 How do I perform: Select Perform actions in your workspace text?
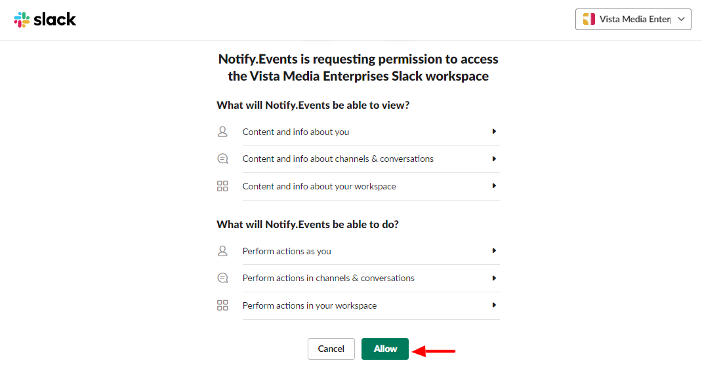[310, 306]
